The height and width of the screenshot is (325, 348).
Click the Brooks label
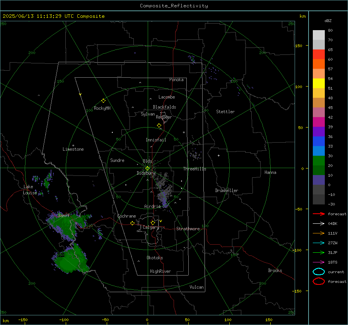tap(275, 271)
